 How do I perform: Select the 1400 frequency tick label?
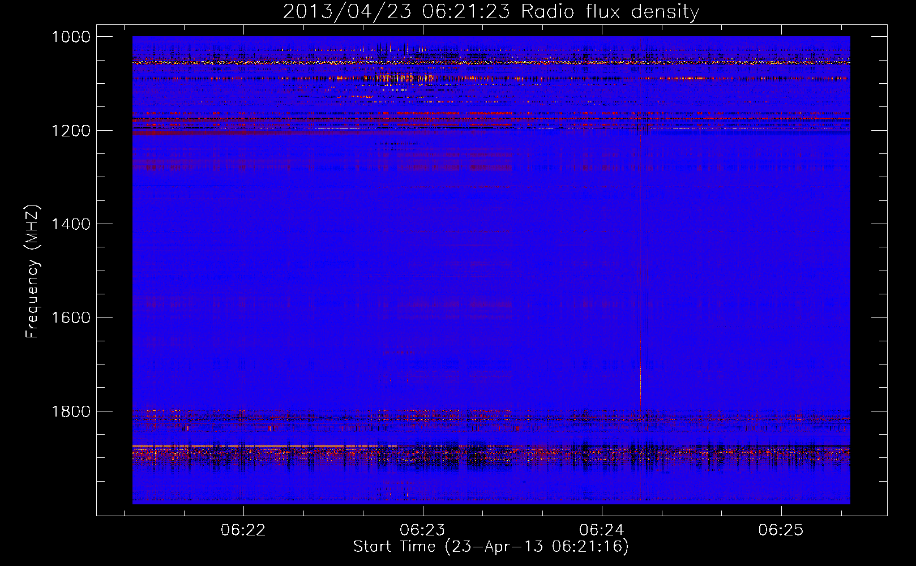pyautogui.click(x=71, y=224)
